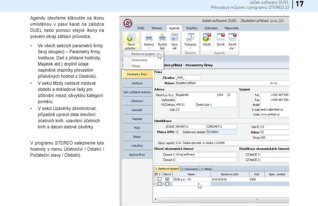Open the Tiskopisy icon

tap(190, 37)
